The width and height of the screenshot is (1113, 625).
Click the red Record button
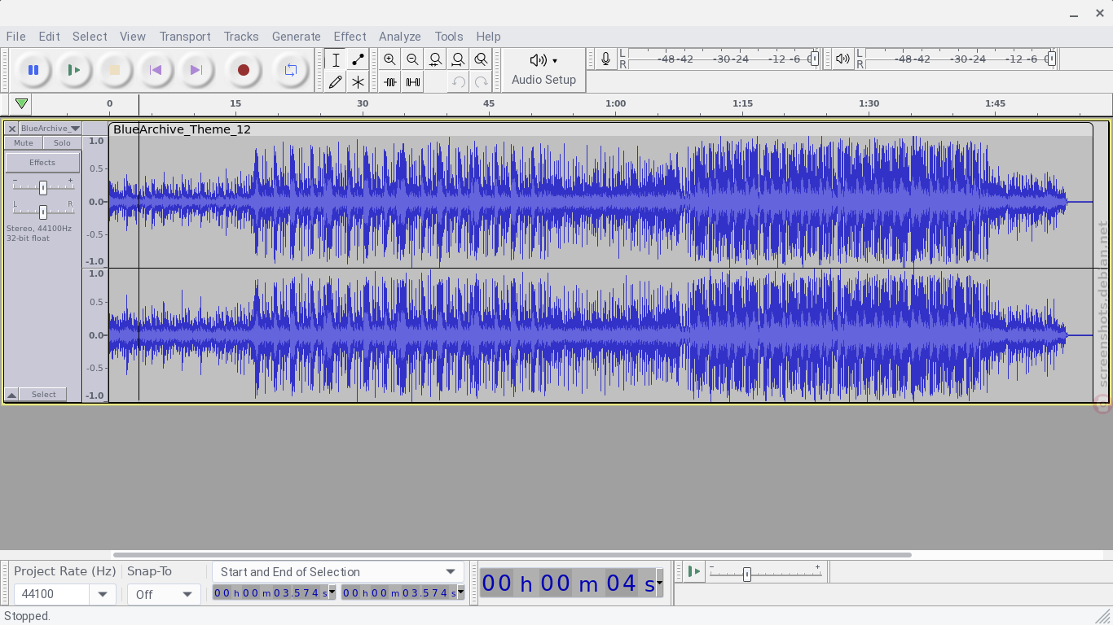tap(243, 70)
